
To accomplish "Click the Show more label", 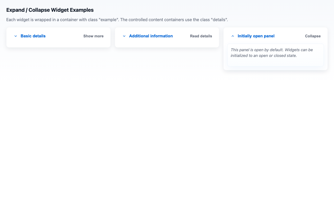I will [x=93, y=36].
